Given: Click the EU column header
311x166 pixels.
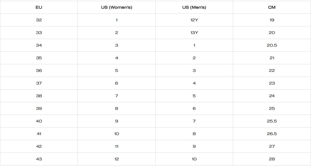Looking at the screenshot, I should coord(39,7).
